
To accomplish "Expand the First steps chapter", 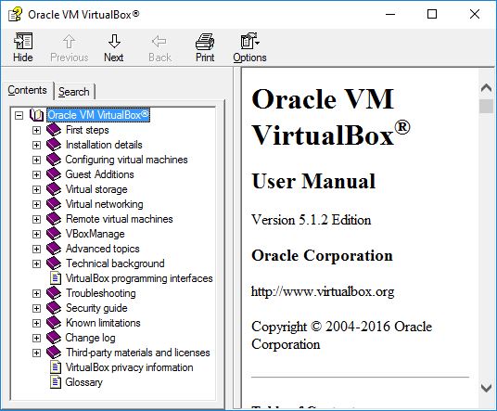I will pos(36,130).
